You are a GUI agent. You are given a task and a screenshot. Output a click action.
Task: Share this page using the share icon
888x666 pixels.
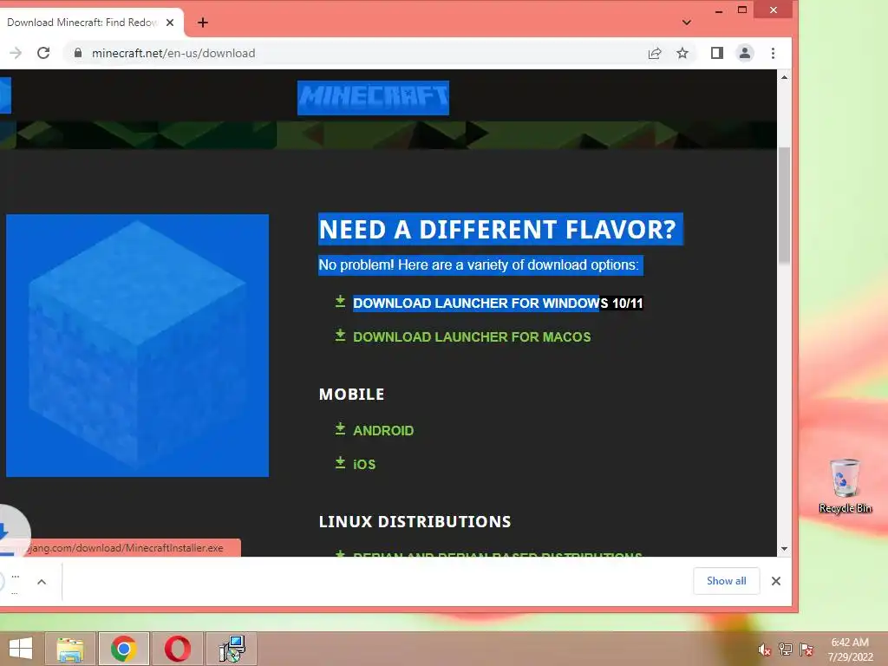655,53
